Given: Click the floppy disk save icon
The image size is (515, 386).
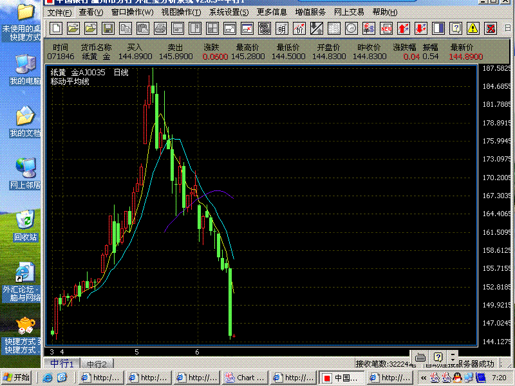Looking at the screenshot, I should click(108, 28).
